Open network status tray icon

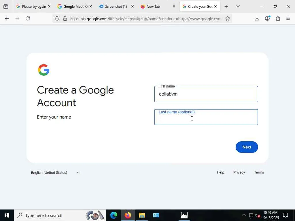(x=251, y=215)
